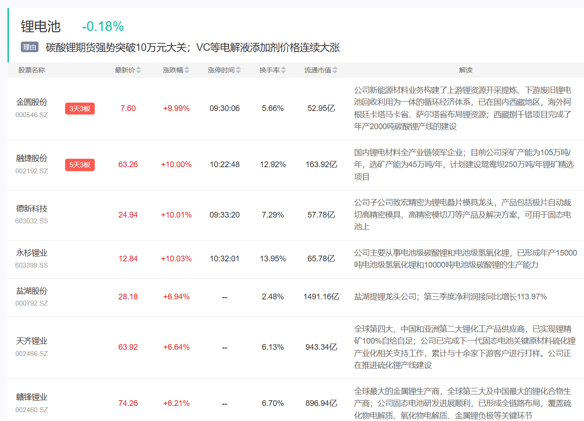
Task: Open 天齐锂业 stock page
Action: pyautogui.click(x=31, y=341)
